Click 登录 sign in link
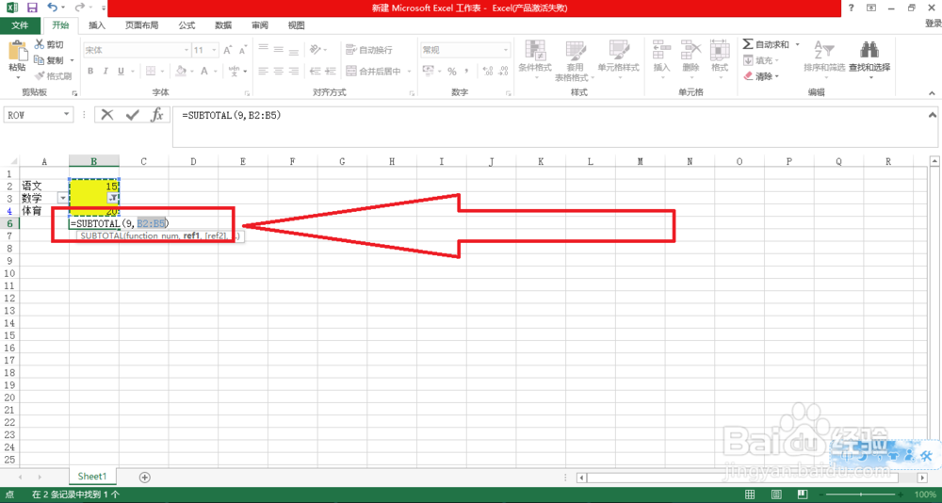Screen dimensions: 942x503 (x=933, y=24)
